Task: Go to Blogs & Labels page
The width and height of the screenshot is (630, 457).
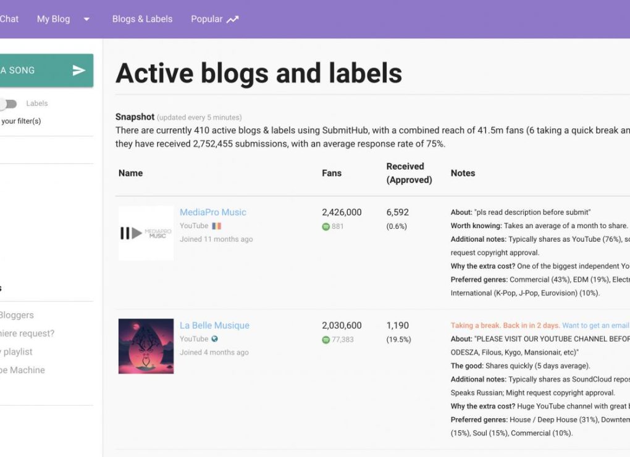Action: pos(142,19)
